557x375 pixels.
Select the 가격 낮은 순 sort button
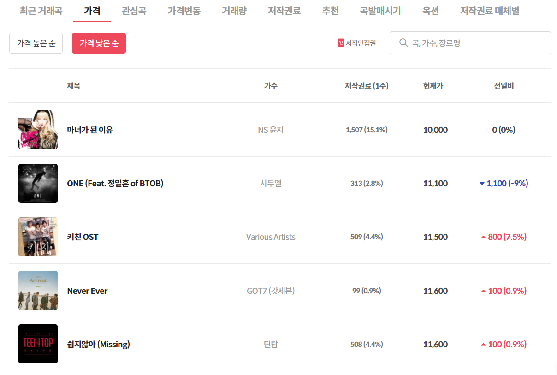coord(99,43)
